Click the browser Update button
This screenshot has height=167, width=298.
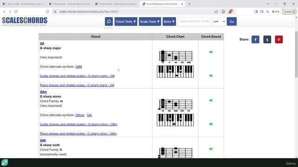click(289, 12)
